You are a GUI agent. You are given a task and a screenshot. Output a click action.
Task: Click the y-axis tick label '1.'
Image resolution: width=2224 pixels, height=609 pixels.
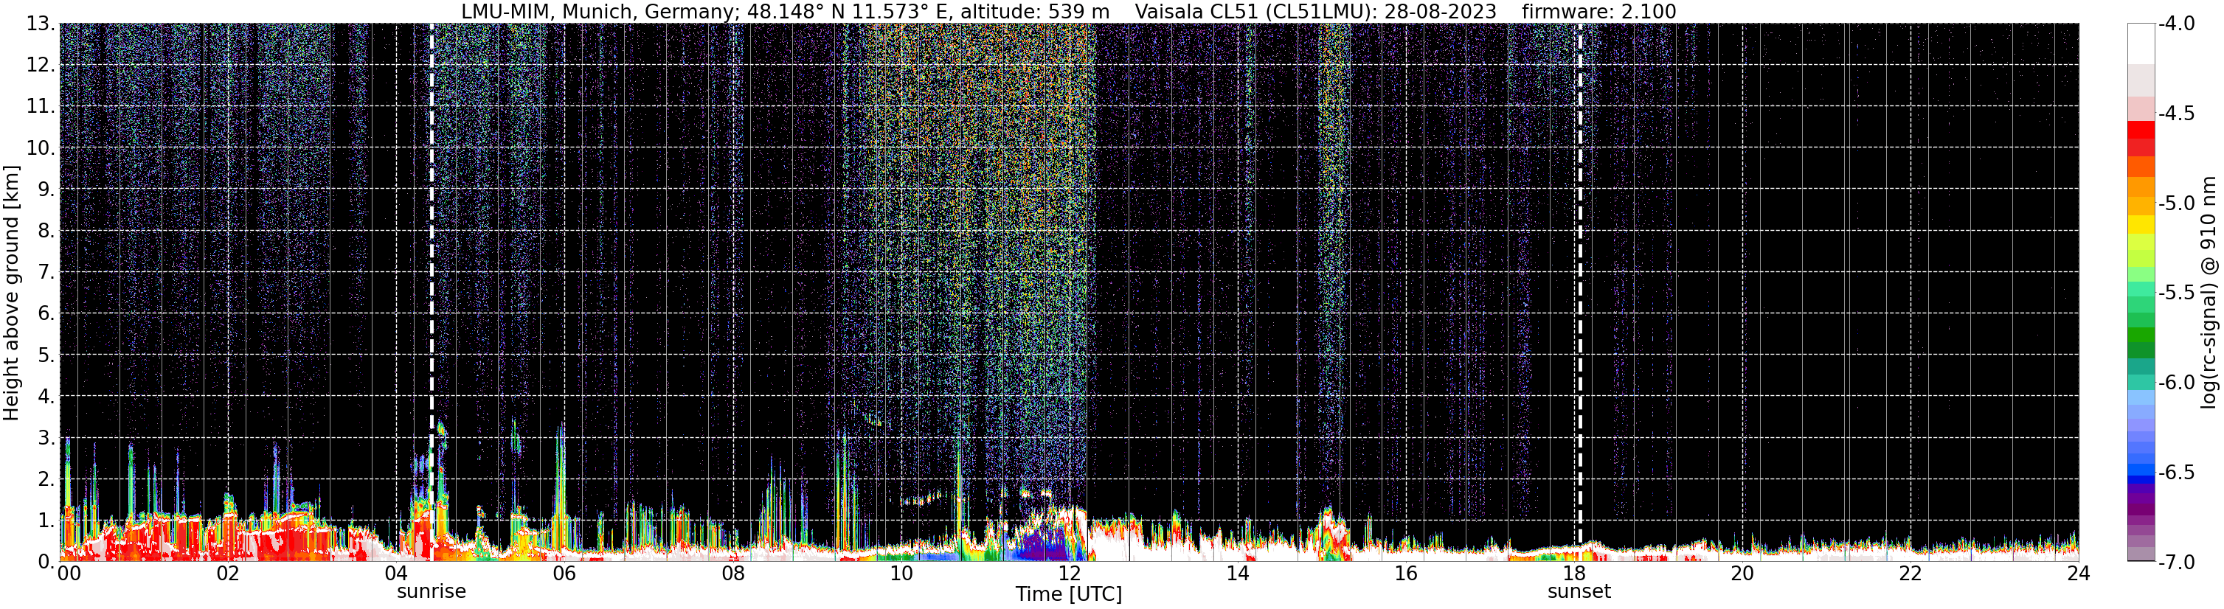pos(46,521)
